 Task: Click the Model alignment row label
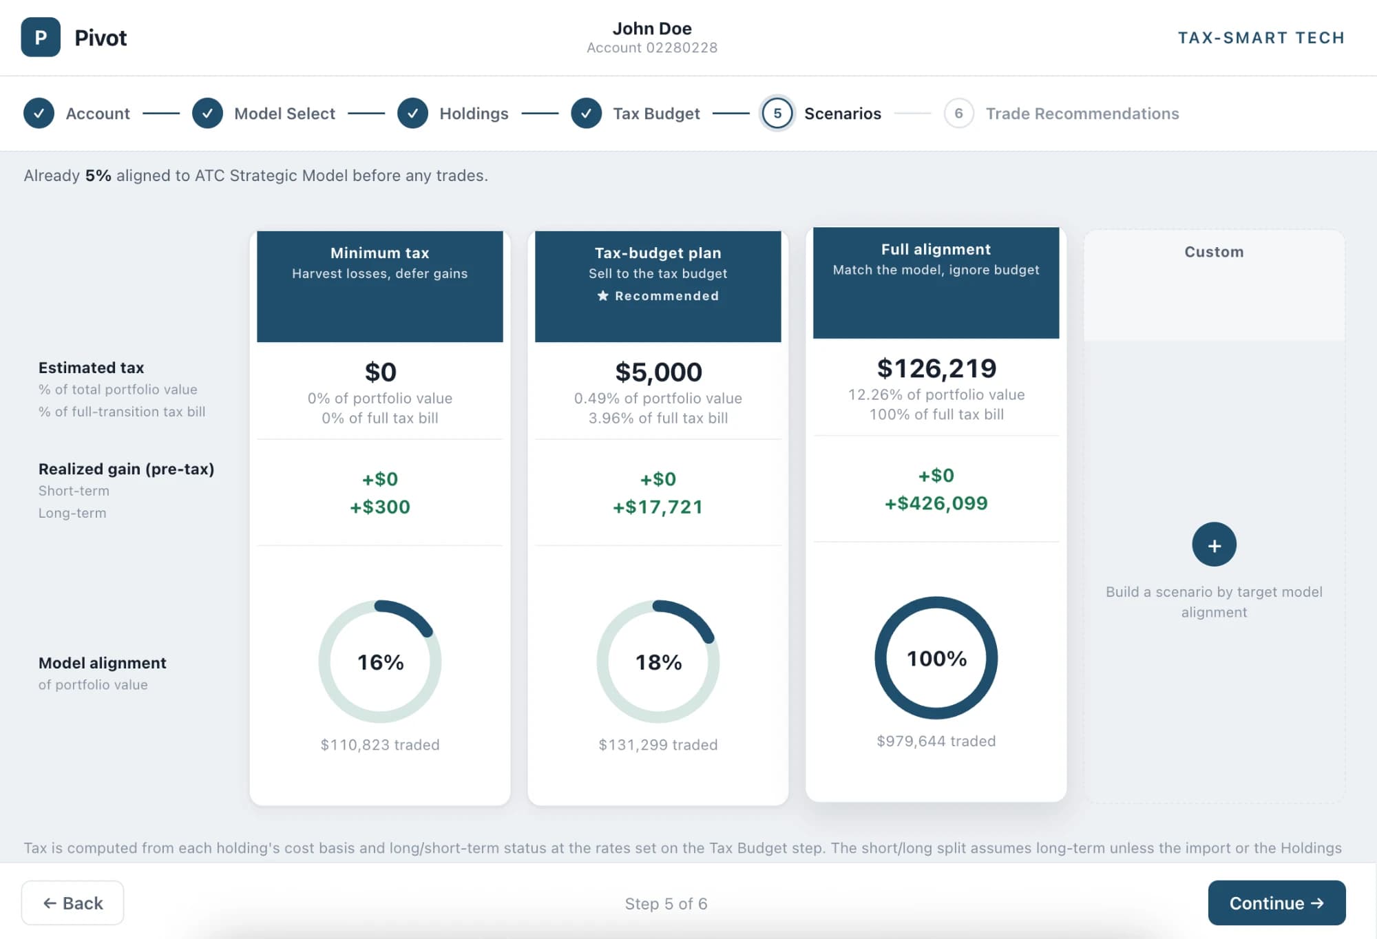(x=103, y=663)
